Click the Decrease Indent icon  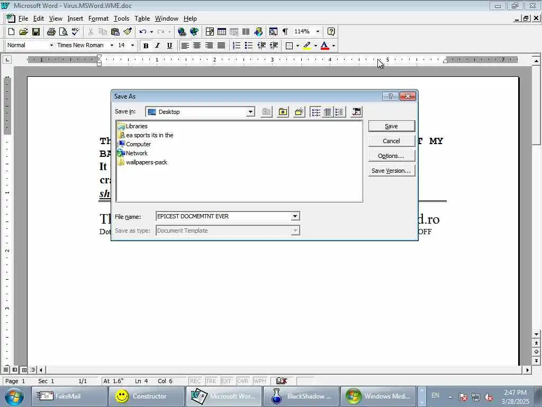coord(261,46)
